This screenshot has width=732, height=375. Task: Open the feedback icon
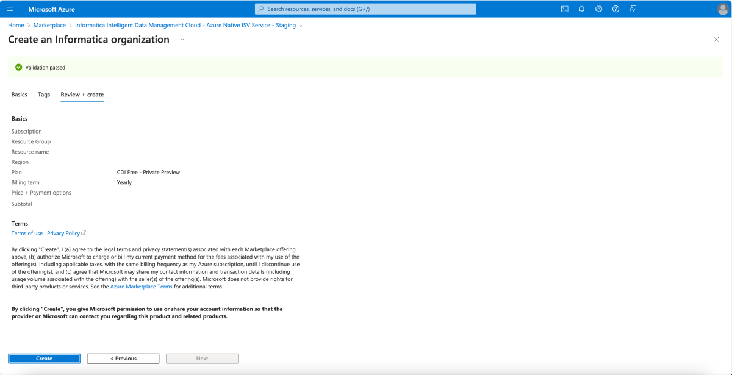[x=633, y=9]
